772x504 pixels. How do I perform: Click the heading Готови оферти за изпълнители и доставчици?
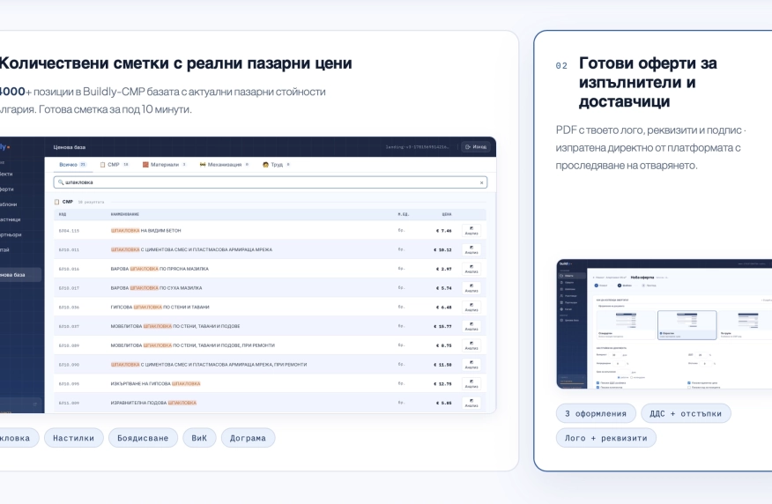[x=648, y=82]
